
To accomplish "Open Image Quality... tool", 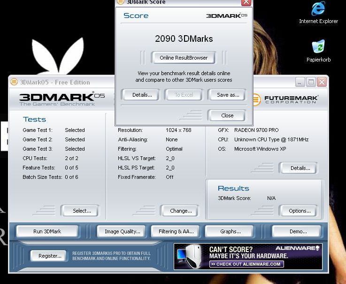I will (122, 231).
